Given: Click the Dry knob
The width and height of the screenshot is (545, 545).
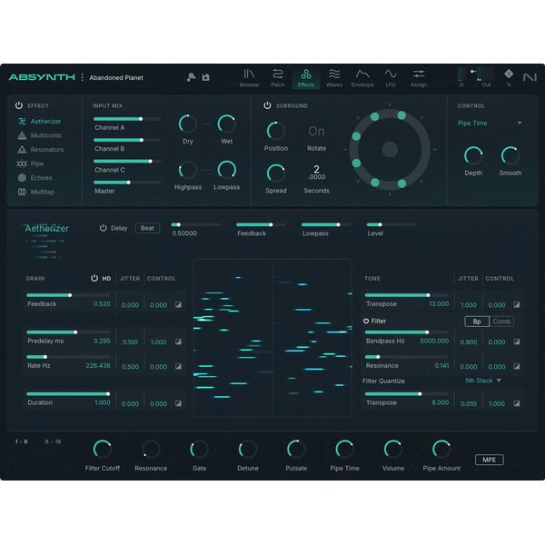Looking at the screenshot, I should pos(188,124).
